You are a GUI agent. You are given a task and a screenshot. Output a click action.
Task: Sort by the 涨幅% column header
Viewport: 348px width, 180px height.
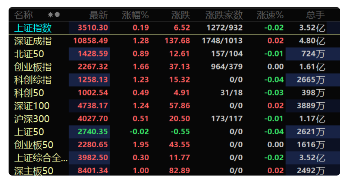[x=135, y=15]
